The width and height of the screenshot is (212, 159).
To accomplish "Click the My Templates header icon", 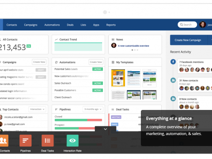I will pyautogui.click(x=113, y=62).
